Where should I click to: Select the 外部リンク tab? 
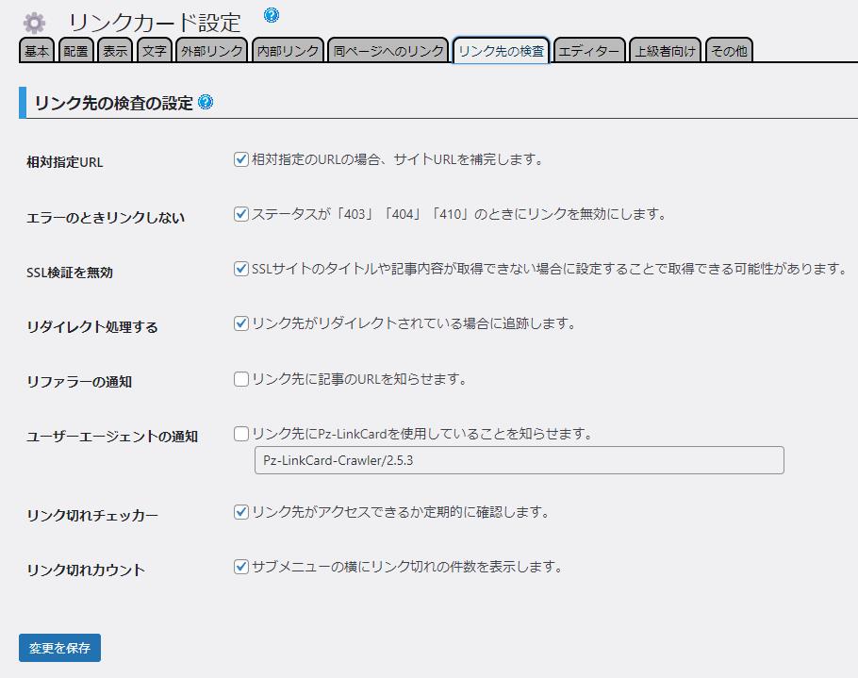[212, 51]
